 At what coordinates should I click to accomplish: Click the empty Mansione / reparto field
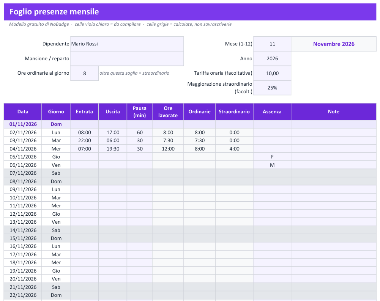pos(127,58)
